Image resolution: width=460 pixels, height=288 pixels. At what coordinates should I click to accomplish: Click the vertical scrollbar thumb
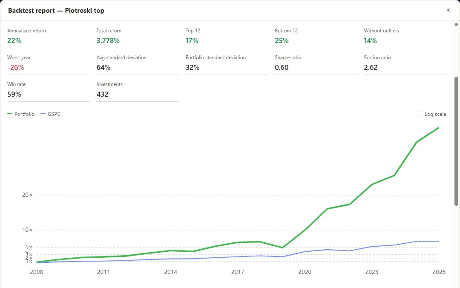(x=456, y=141)
